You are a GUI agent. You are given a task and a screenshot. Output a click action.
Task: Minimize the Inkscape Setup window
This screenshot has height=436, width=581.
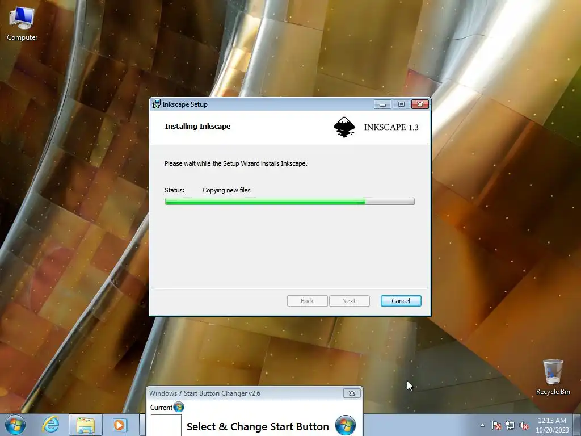[x=382, y=104]
